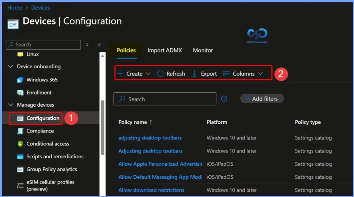
Task: Click the sidebar Search field
Action: pos(43,45)
